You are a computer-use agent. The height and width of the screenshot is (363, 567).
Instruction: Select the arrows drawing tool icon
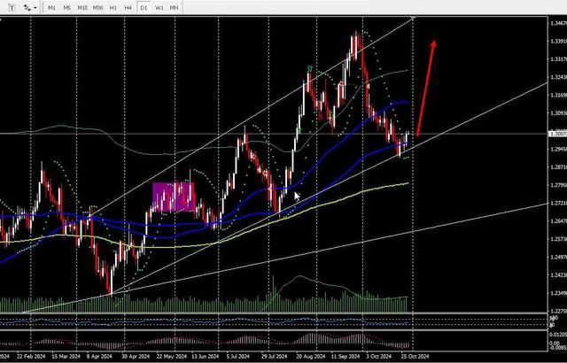(x=27, y=8)
